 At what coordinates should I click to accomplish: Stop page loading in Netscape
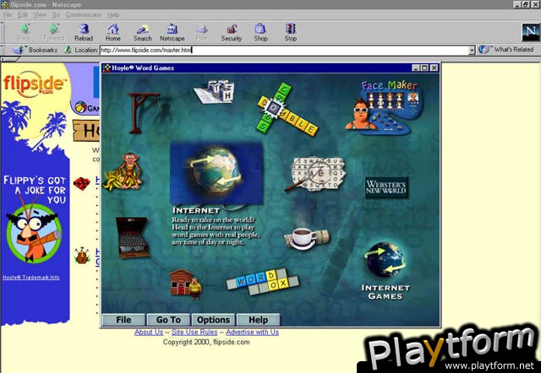[x=291, y=32]
